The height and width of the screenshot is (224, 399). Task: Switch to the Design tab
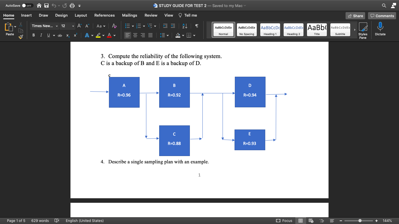[x=61, y=15]
